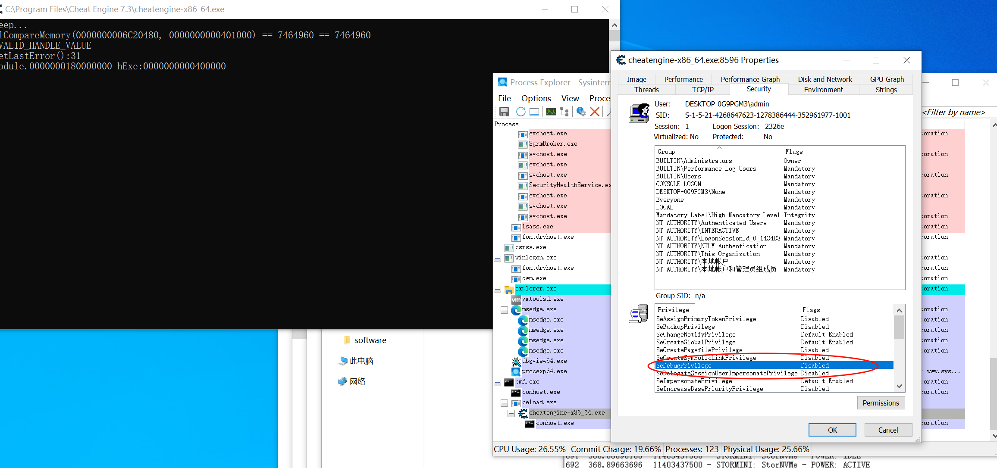997x468 pixels.
Task: Click the red X Kill Process icon
Action: tap(595, 112)
